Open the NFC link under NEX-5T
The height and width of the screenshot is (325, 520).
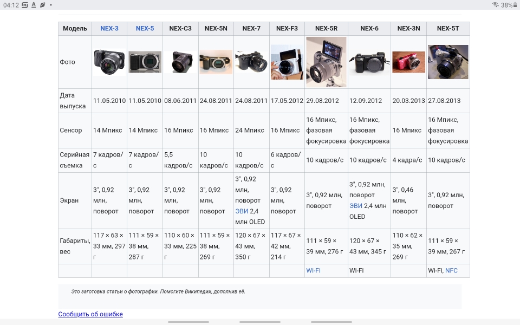pyautogui.click(x=451, y=270)
